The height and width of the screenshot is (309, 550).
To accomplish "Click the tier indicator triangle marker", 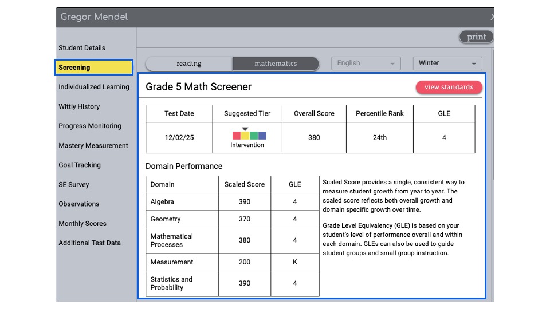I will (x=245, y=129).
